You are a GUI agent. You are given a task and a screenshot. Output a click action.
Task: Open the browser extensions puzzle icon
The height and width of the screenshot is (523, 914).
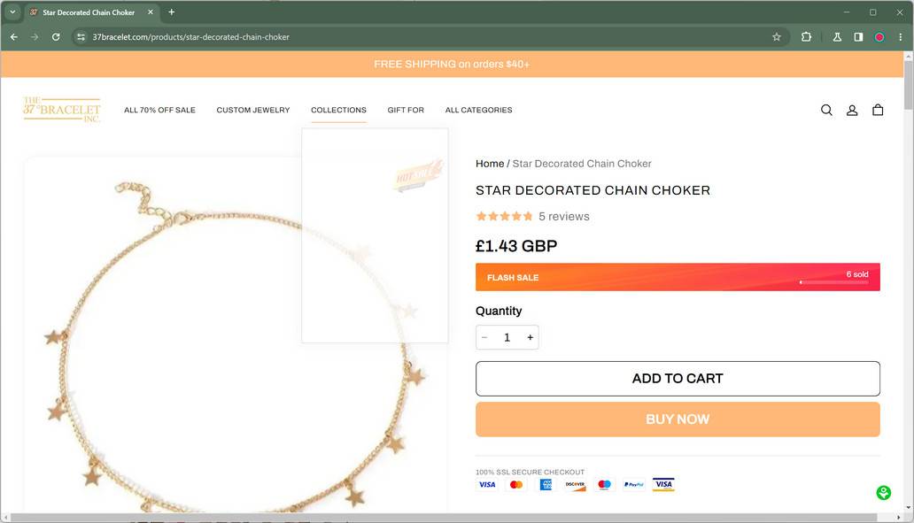pyautogui.click(x=806, y=37)
